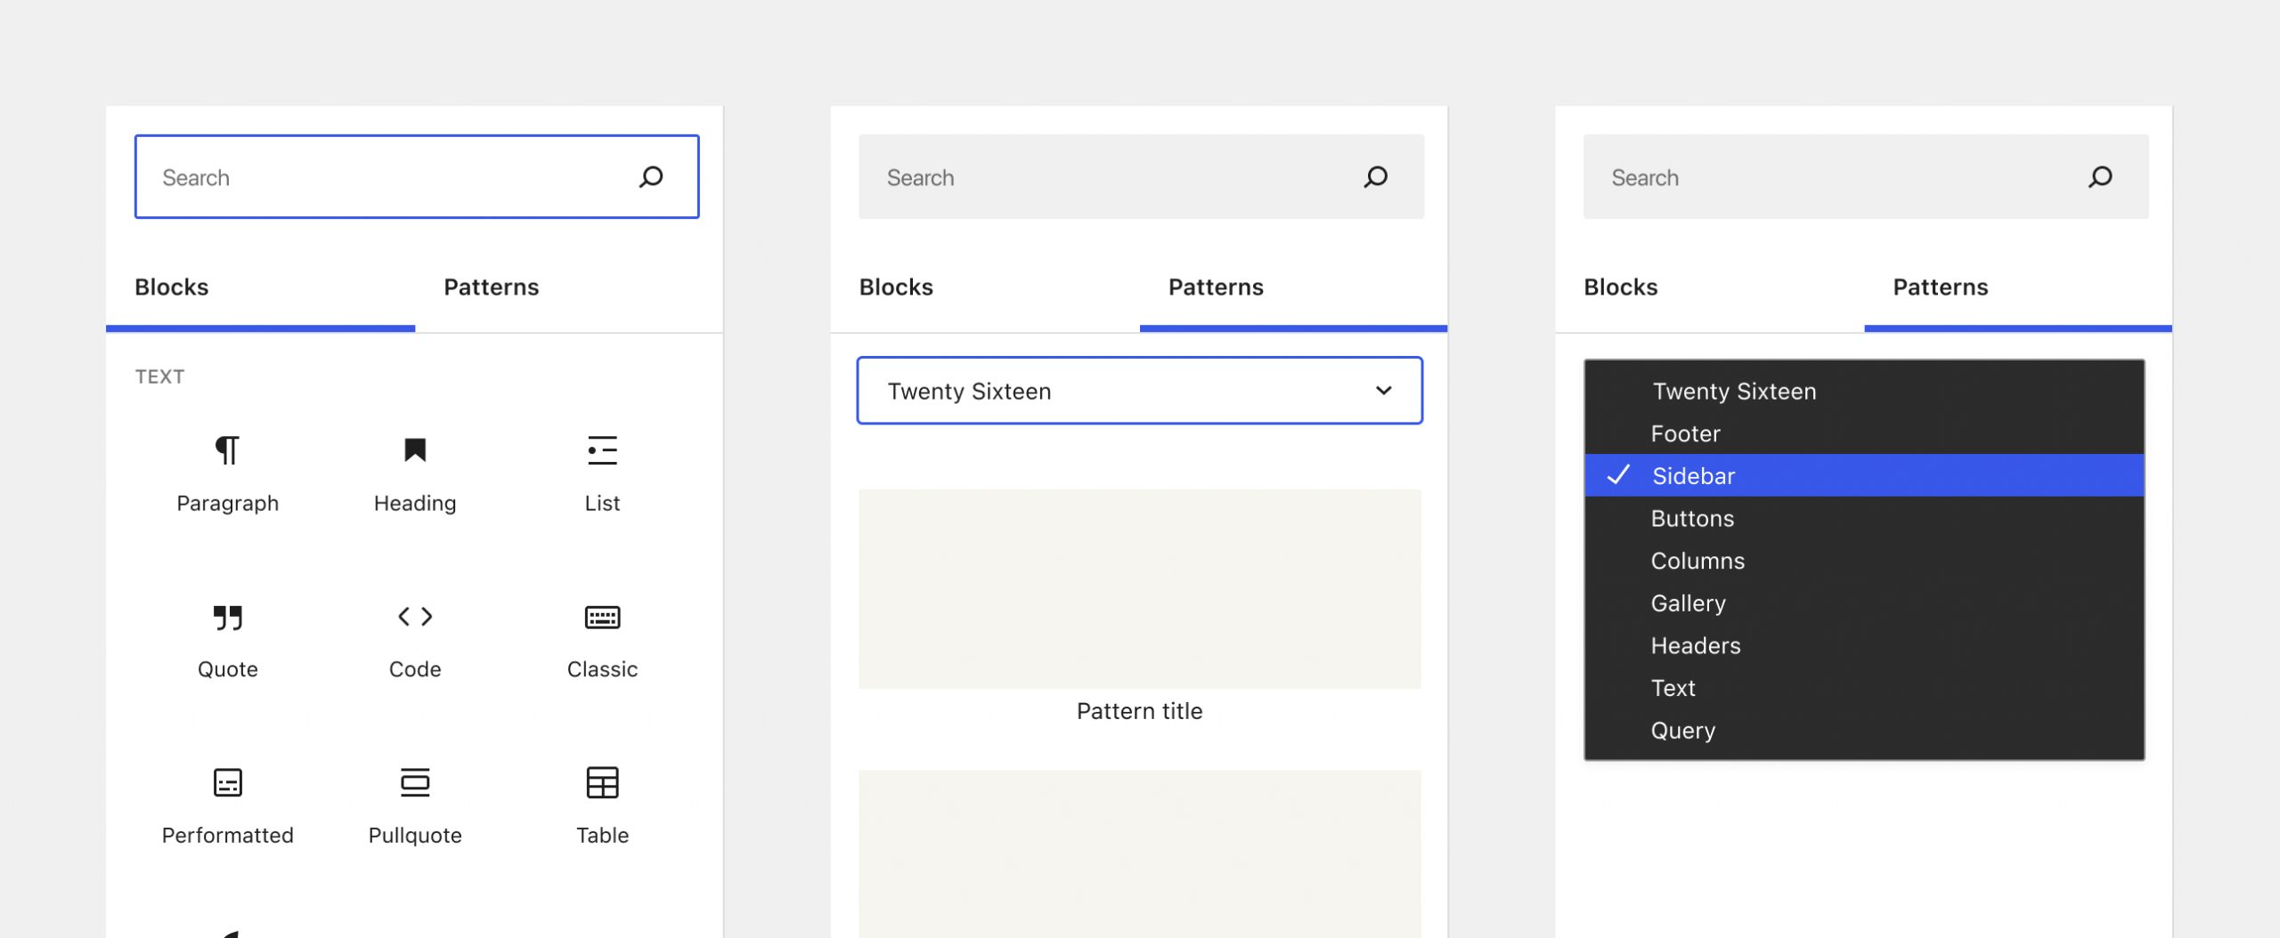Insert the Code block
Viewport: 2280px width, 938px height.
415,641
